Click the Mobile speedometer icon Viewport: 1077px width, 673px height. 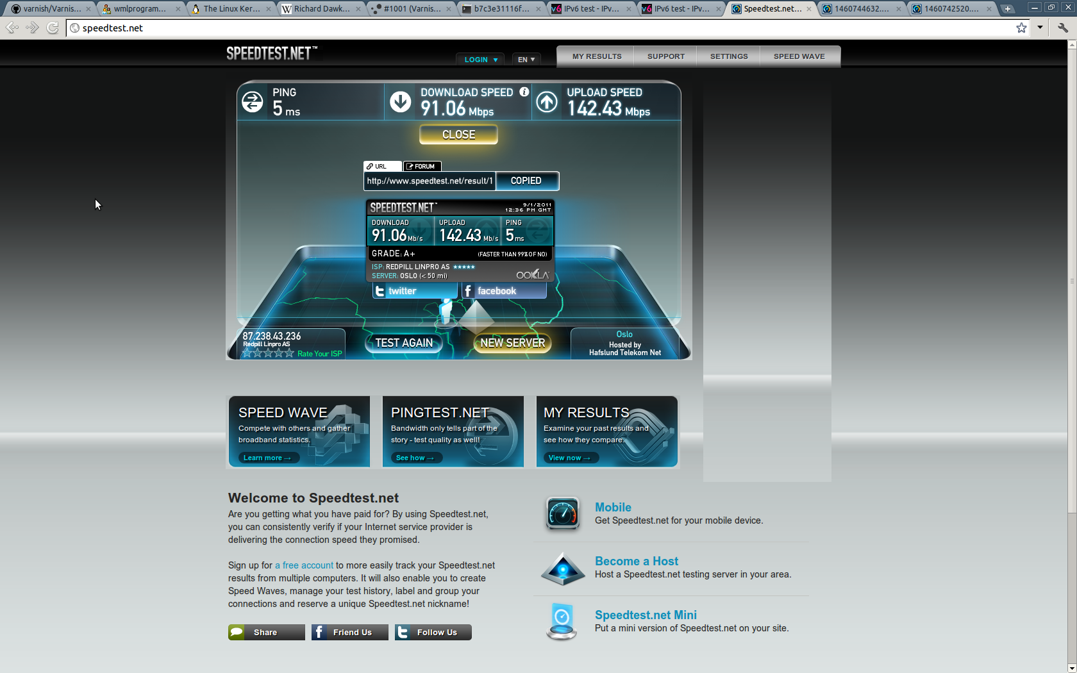(563, 513)
